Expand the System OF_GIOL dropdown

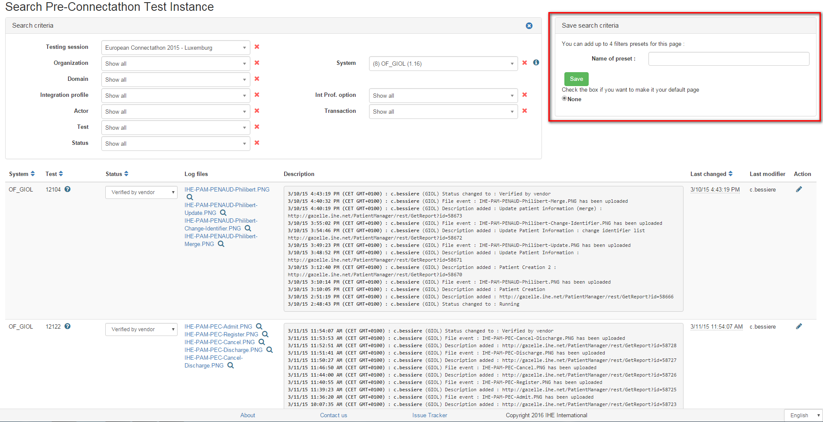pyautogui.click(x=443, y=64)
